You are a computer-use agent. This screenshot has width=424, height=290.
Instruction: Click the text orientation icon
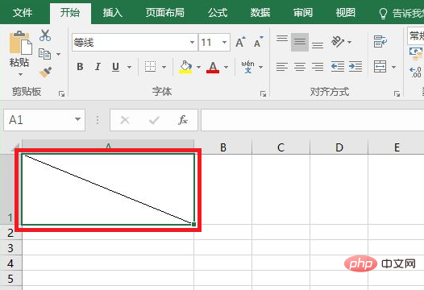(x=338, y=42)
